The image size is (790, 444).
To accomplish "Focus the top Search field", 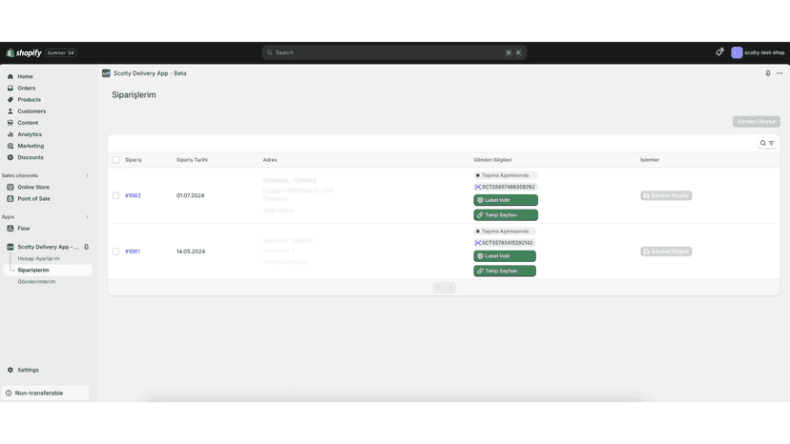I will (394, 52).
